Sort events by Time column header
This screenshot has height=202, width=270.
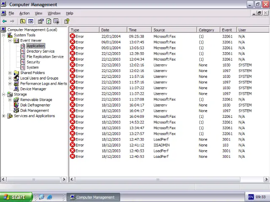pos(140,30)
